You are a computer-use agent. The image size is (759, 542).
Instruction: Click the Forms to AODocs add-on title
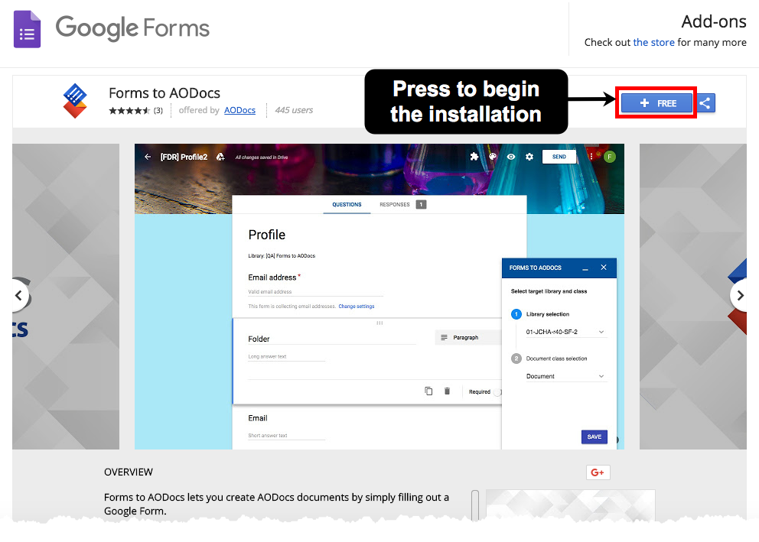pos(165,92)
